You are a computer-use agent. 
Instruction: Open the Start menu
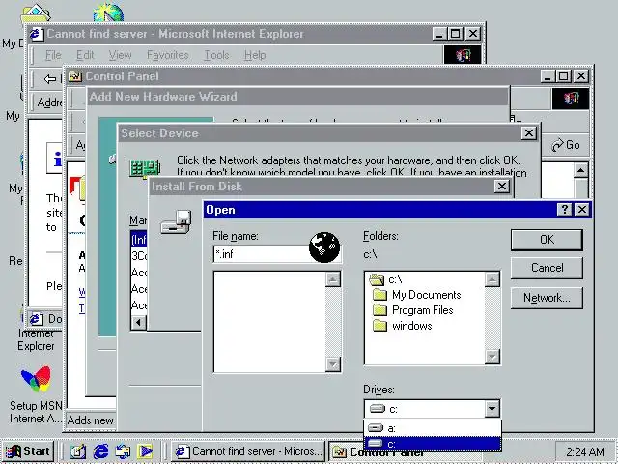(x=28, y=451)
